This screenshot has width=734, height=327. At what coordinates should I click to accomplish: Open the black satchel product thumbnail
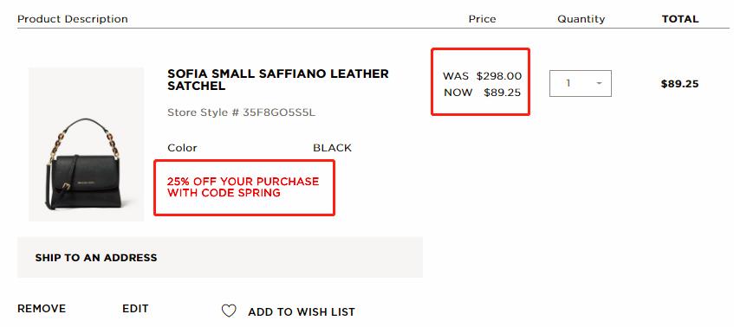[86, 144]
